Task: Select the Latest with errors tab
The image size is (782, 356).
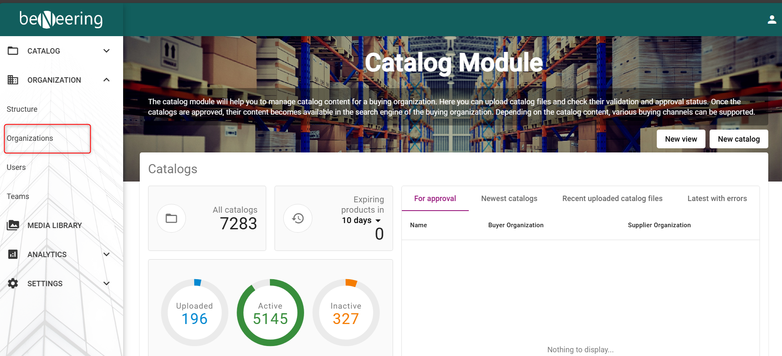Action: click(717, 199)
